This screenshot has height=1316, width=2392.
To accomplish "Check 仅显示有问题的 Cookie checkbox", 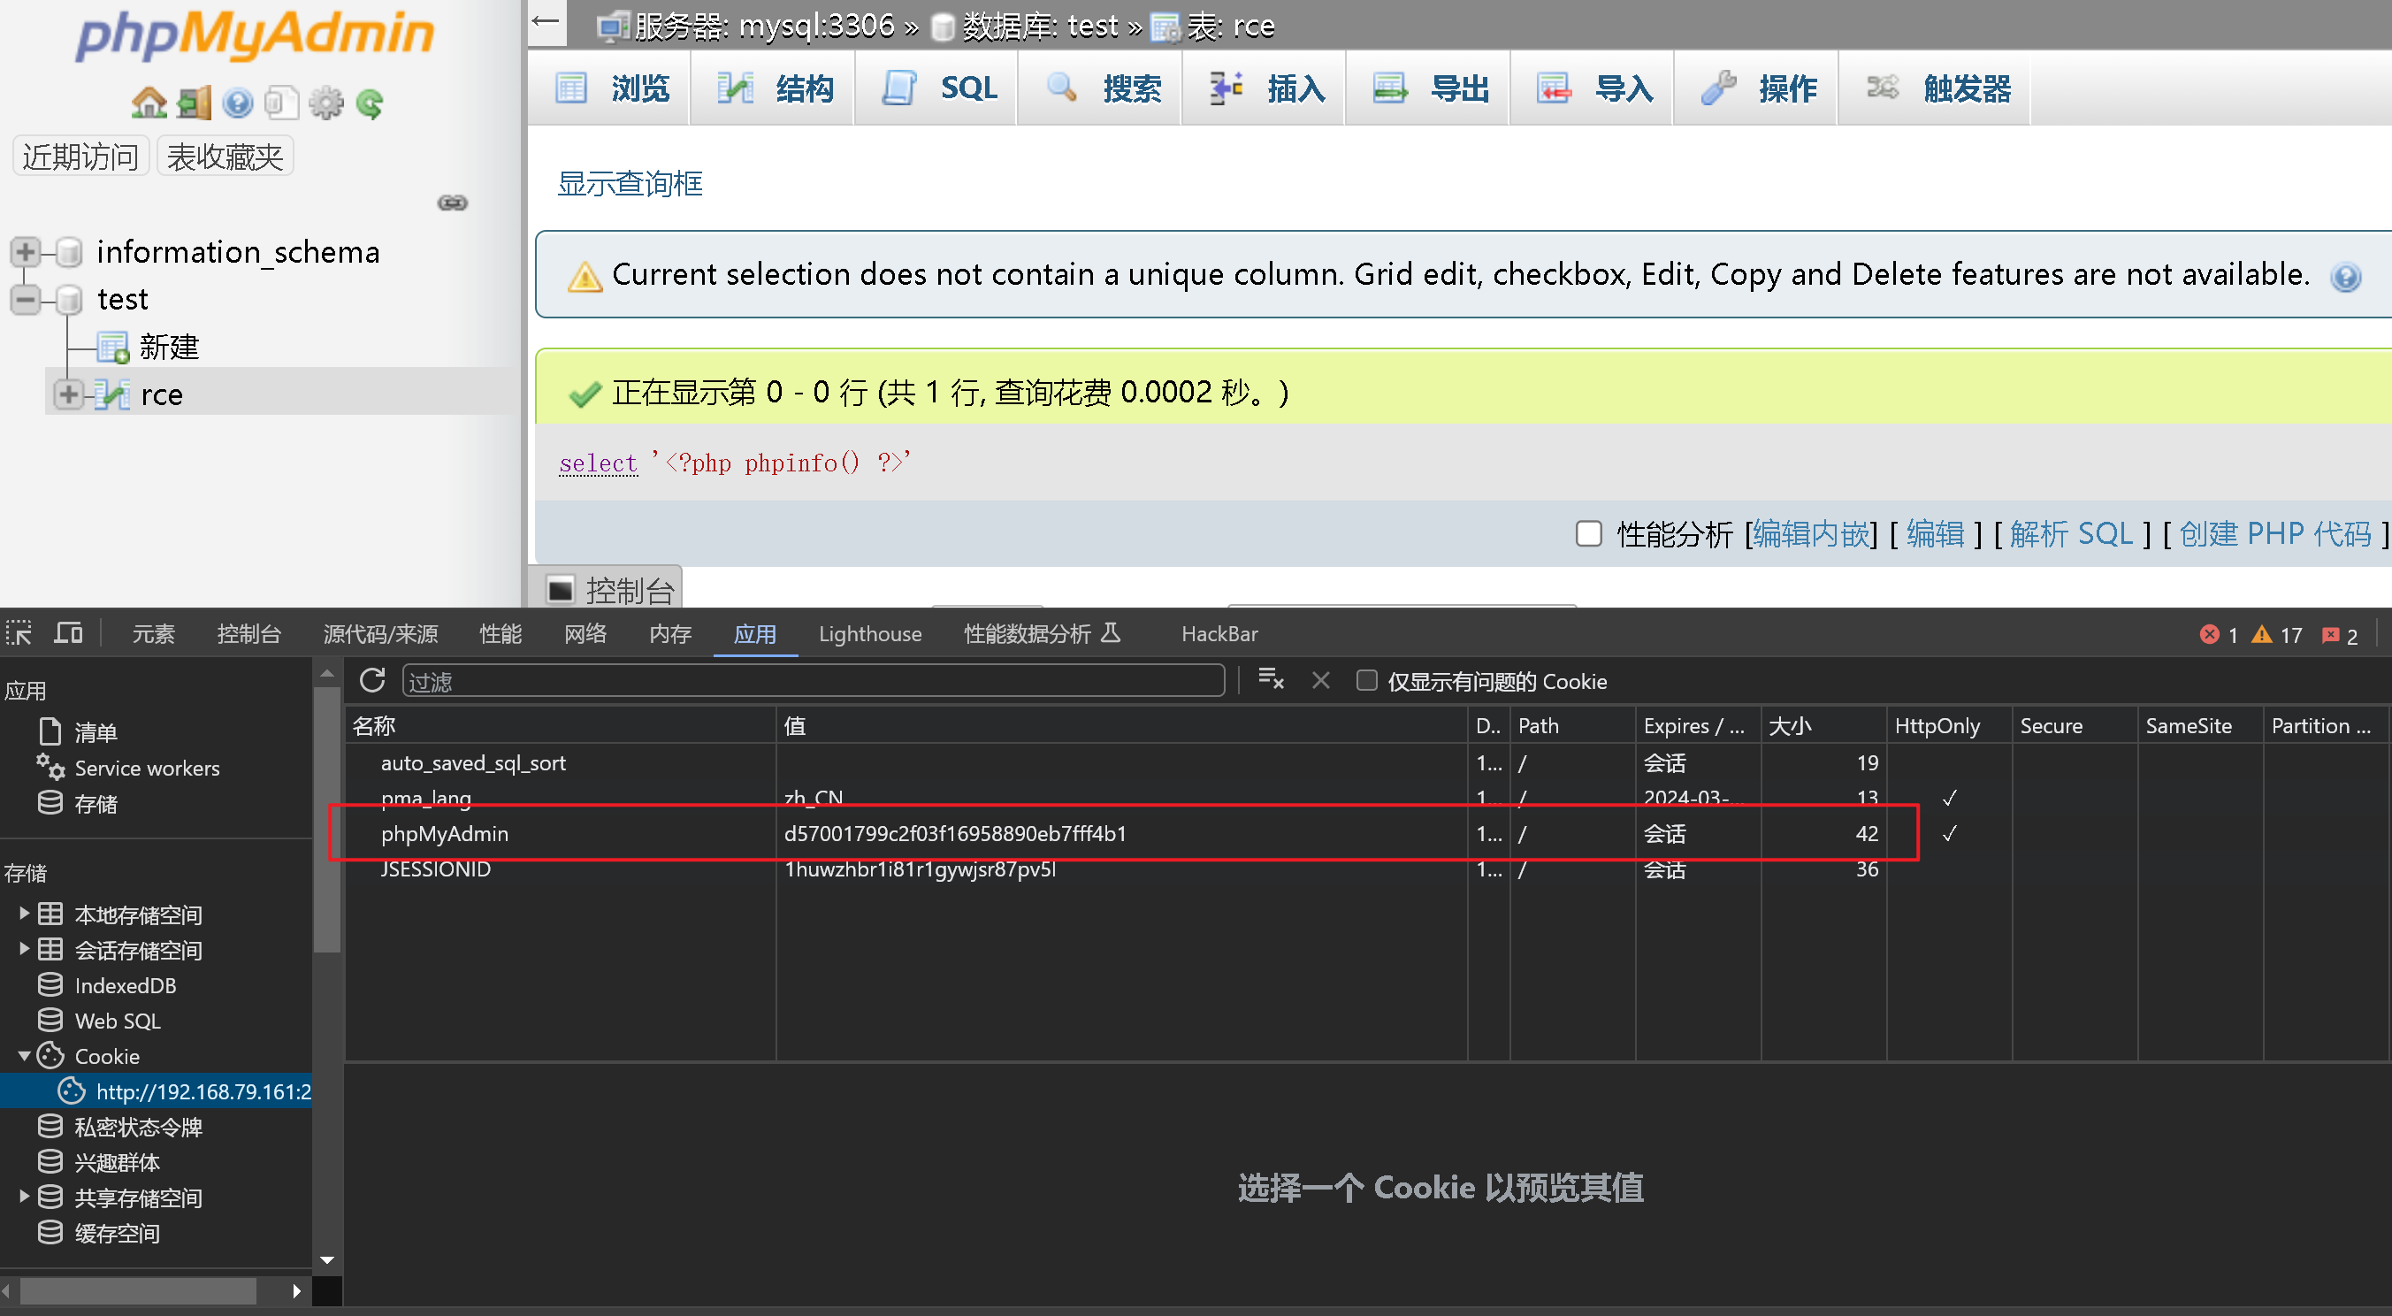I will 1367,681.
